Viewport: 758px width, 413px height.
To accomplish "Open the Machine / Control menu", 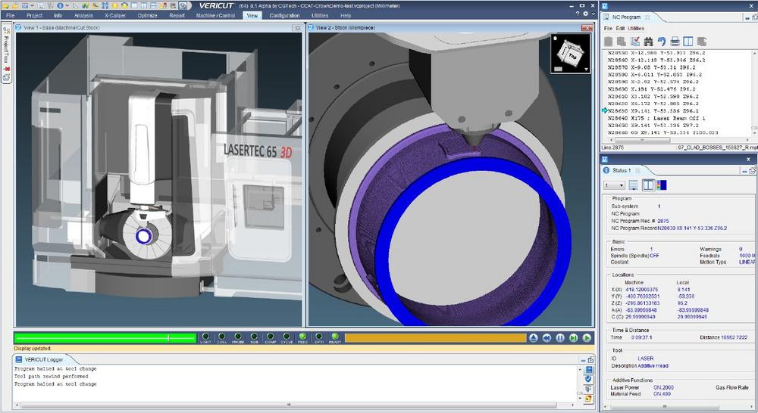I will (x=216, y=15).
